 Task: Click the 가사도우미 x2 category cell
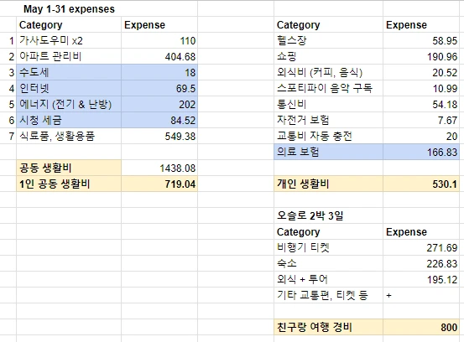click(x=69, y=40)
